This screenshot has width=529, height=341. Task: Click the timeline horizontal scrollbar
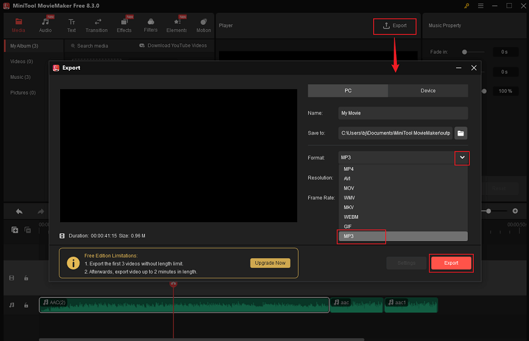[201, 339]
